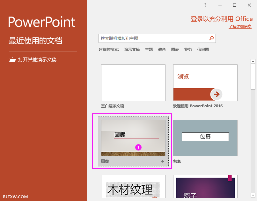Search with the 教育 suggested keyword
Screen dimensions: 257x201
click(x=162, y=49)
